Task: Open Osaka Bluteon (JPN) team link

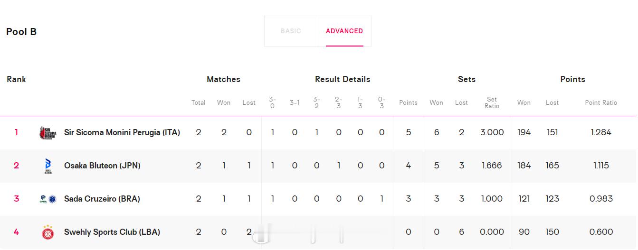Action: coord(102,166)
